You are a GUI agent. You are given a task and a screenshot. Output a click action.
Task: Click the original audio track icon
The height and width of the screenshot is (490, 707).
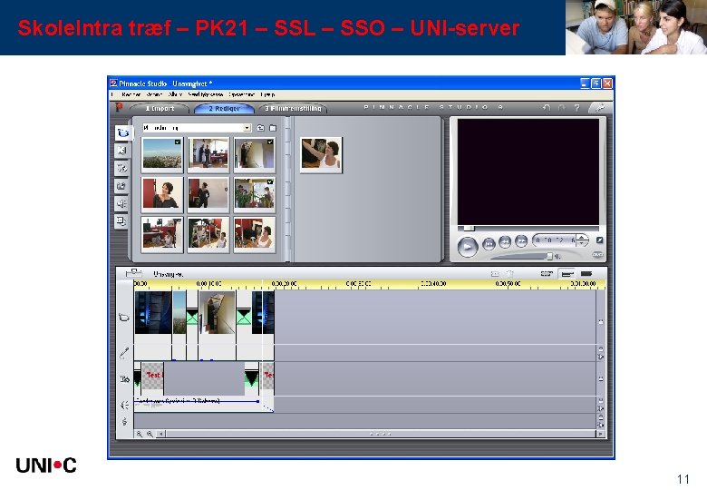124,353
